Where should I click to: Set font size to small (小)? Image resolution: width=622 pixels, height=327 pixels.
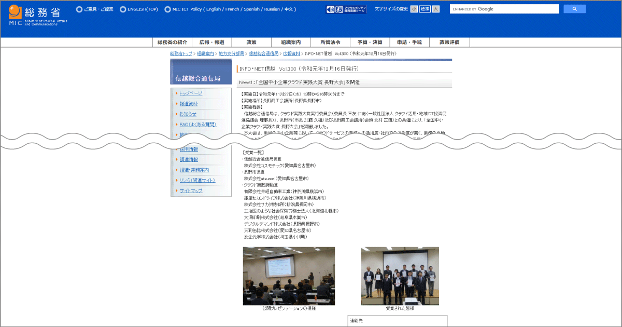(414, 9)
